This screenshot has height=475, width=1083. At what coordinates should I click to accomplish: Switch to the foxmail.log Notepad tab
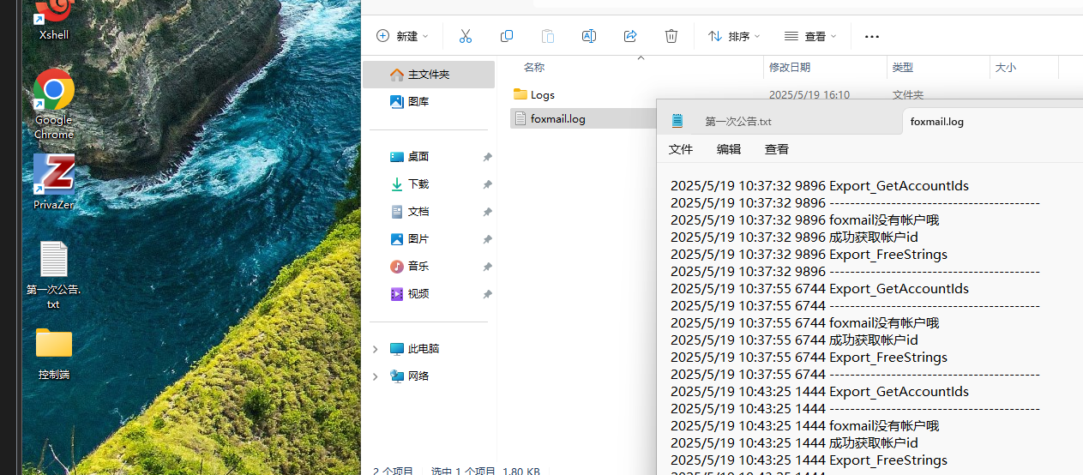pos(936,122)
